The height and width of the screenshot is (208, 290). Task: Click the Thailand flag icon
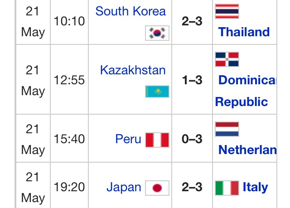[227, 11]
